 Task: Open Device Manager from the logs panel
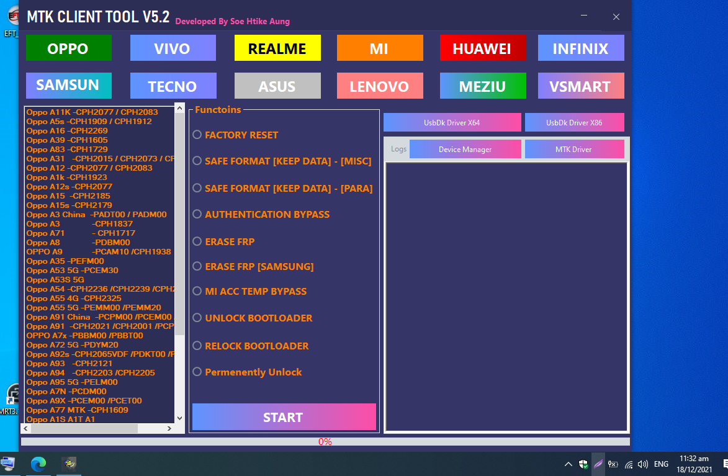pyautogui.click(x=465, y=149)
